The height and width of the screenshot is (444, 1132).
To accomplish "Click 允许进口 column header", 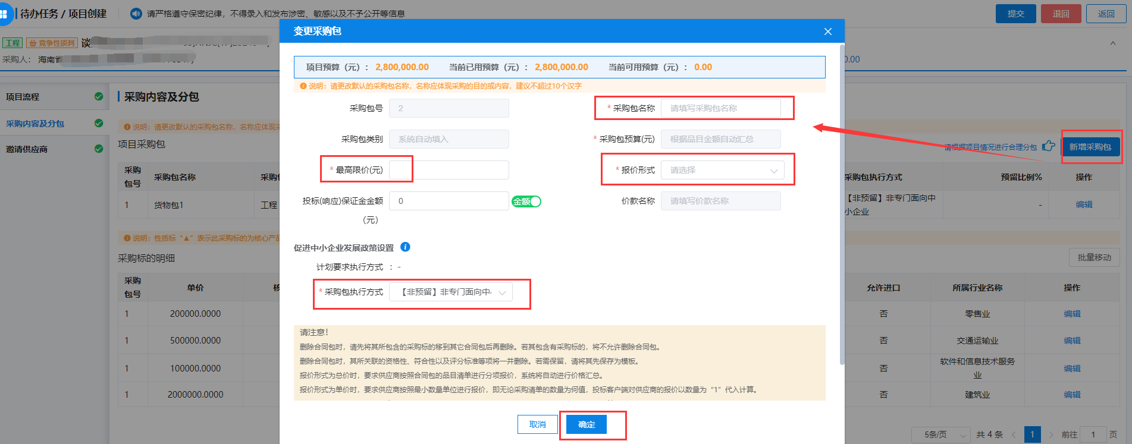I will (883, 288).
